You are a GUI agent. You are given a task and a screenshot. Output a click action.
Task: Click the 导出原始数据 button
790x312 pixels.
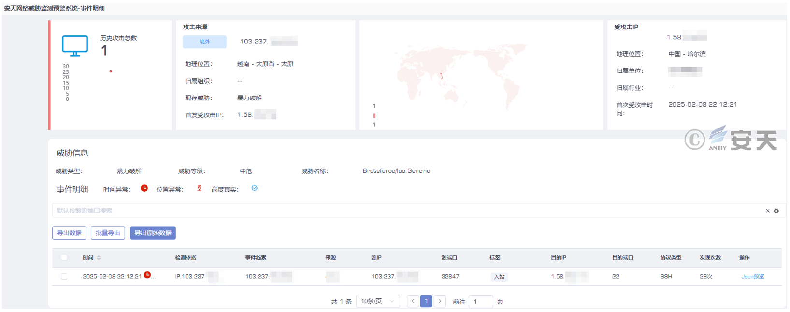coord(153,233)
